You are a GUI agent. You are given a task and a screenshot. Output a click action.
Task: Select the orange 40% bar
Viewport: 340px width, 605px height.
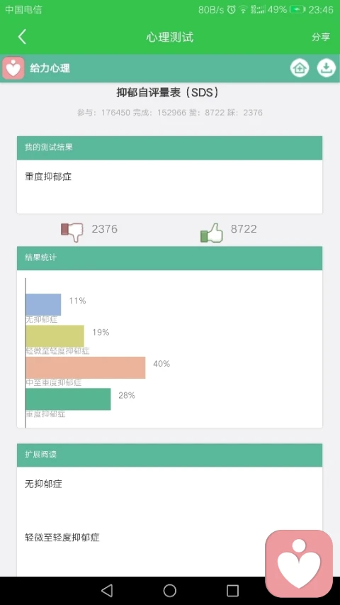86,367
